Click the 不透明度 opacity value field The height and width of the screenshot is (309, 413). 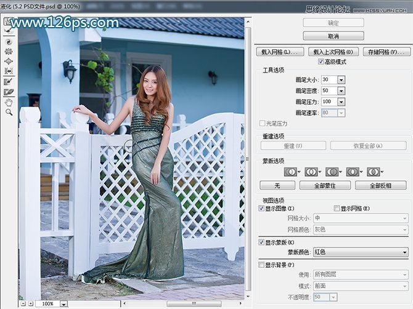pos(321,297)
